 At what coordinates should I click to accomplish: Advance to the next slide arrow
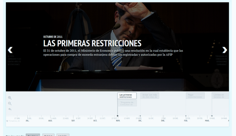coord(225,50)
